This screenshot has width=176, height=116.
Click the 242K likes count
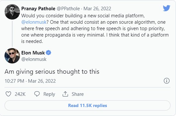coord(20,94)
